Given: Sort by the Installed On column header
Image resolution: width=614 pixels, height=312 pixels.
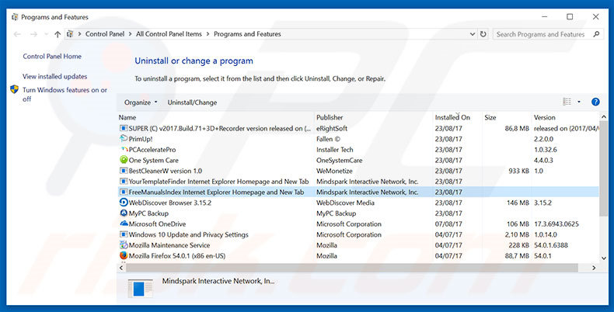Looking at the screenshot, I should click(x=457, y=117).
